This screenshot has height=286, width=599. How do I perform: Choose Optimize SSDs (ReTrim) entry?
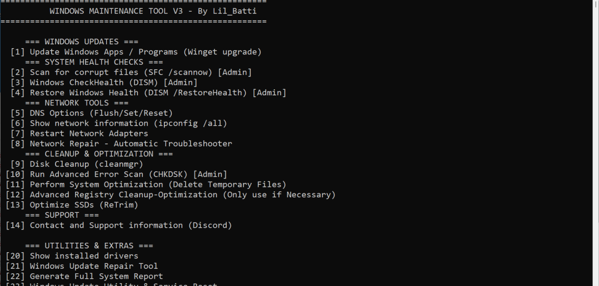coord(83,205)
